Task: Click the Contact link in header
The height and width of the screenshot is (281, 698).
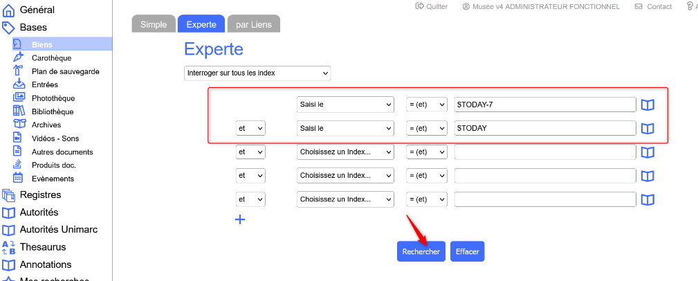Action: [x=653, y=6]
